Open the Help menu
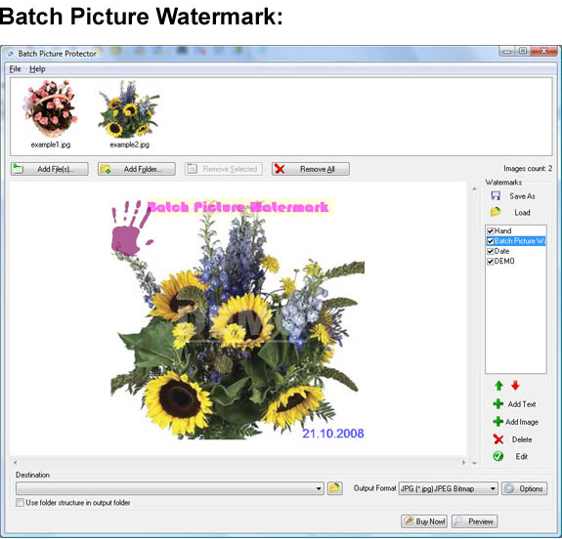The height and width of the screenshot is (539, 562). (x=37, y=69)
